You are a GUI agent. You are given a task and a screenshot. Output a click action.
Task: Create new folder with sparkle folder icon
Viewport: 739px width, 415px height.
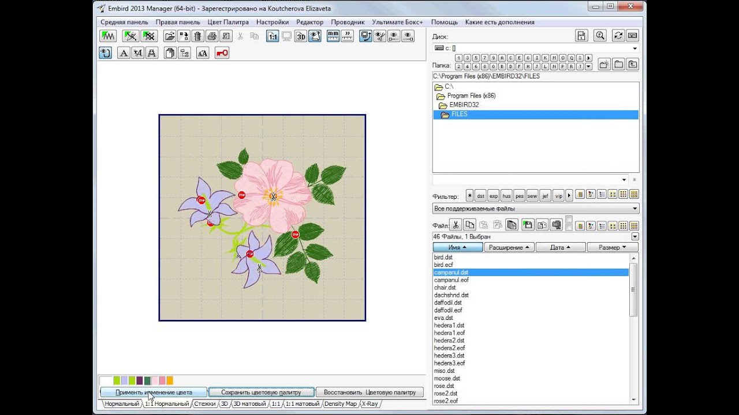click(x=604, y=65)
